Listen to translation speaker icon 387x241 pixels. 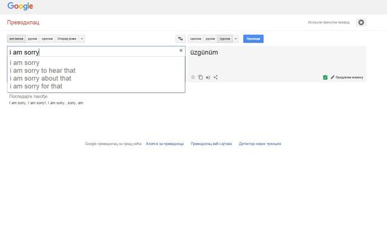pos(208,77)
